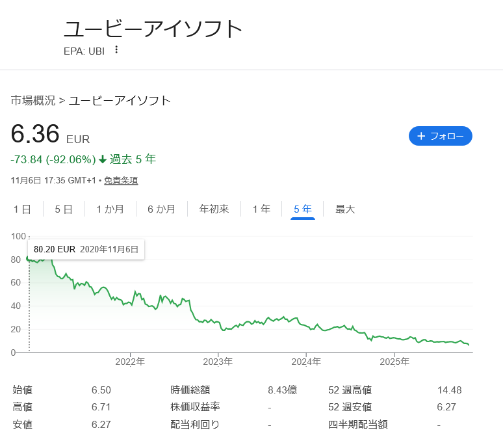503x439 pixels.
Task: Click the 52週高値 value 14.48
Action: coord(449,390)
